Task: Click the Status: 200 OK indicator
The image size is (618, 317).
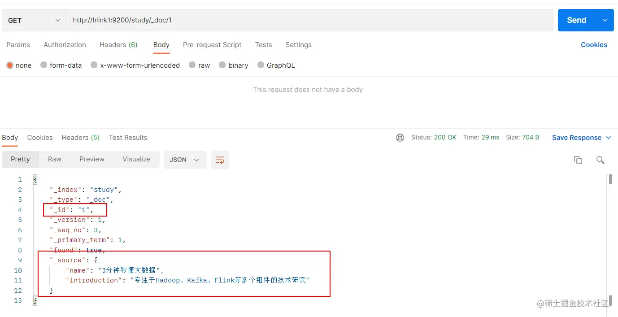Action: pos(434,137)
